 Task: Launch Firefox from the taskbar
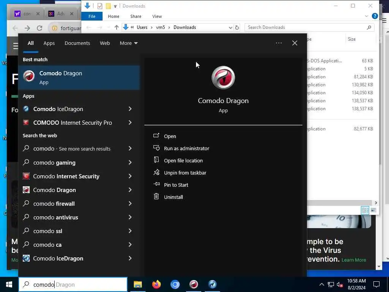pyautogui.click(x=156, y=284)
